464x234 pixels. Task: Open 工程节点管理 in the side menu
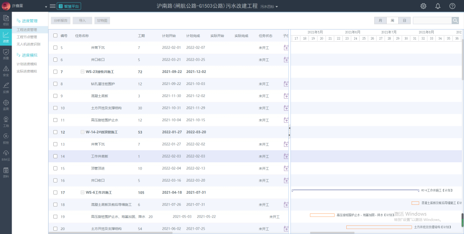tap(27, 37)
